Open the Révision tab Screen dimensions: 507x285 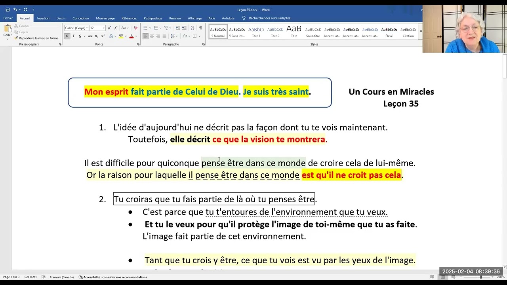(x=175, y=18)
